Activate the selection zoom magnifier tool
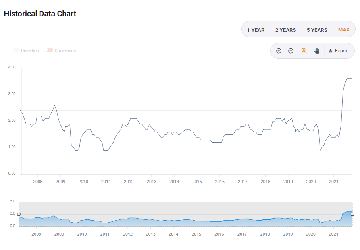 304,51
